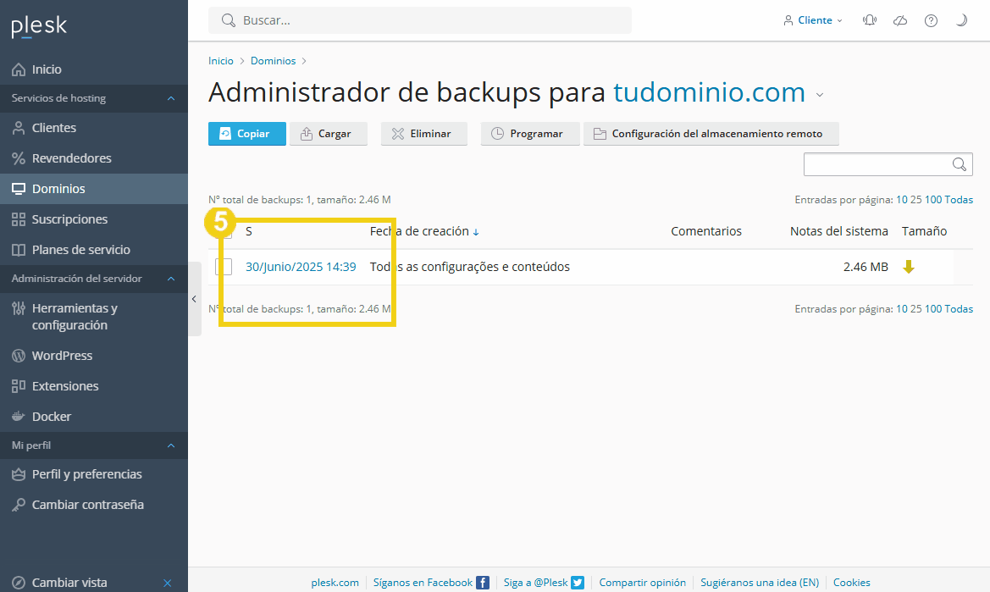This screenshot has height=592, width=990.
Task: Show 100 entries per page, bottom
Action: pyautogui.click(x=933, y=308)
